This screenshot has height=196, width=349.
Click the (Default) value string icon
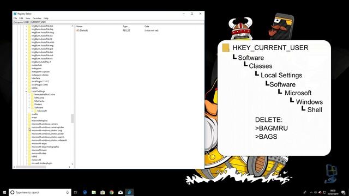pyautogui.click(x=77, y=30)
